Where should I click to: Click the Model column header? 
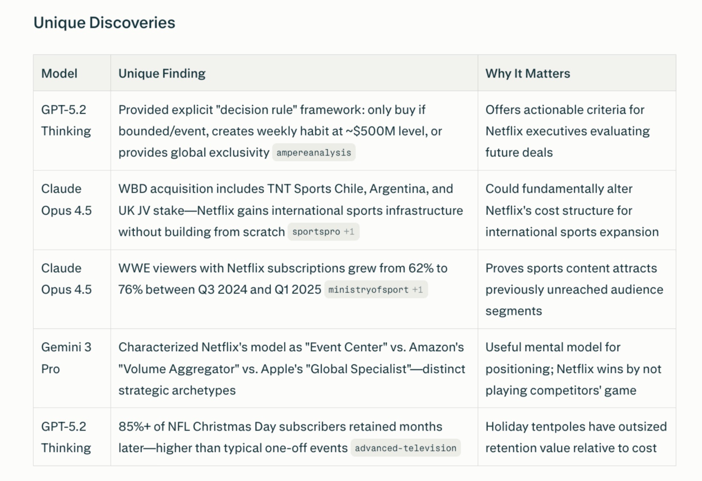coord(59,73)
